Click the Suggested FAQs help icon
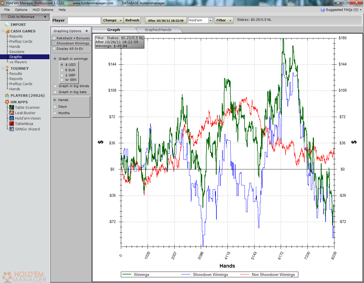The height and width of the screenshot is (283, 364). [x=322, y=10]
